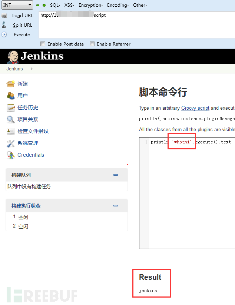Click the Split URL label
Image resolution: width=235 pixels, height=305 pixels.
pos(23,25)
